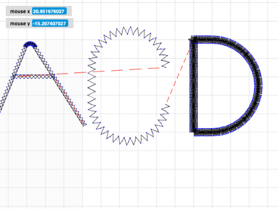Click the blue rounded apex of letter A
The width and height of the screenshot is (279, 209).
pyautogui.click(x=30, y=44)
